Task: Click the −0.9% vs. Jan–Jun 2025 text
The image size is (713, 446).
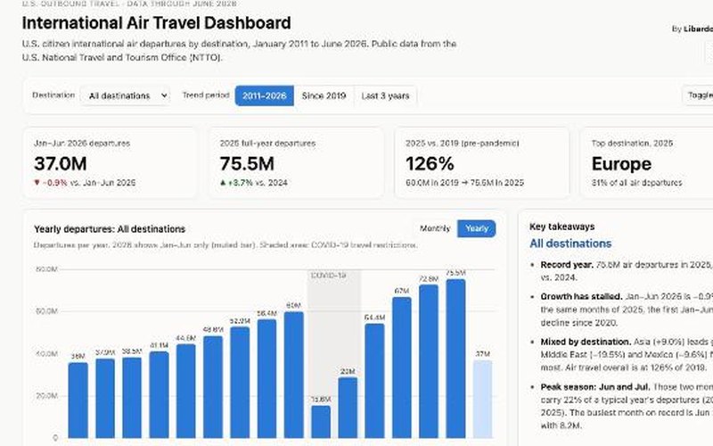Action: [x=85, y=183]
